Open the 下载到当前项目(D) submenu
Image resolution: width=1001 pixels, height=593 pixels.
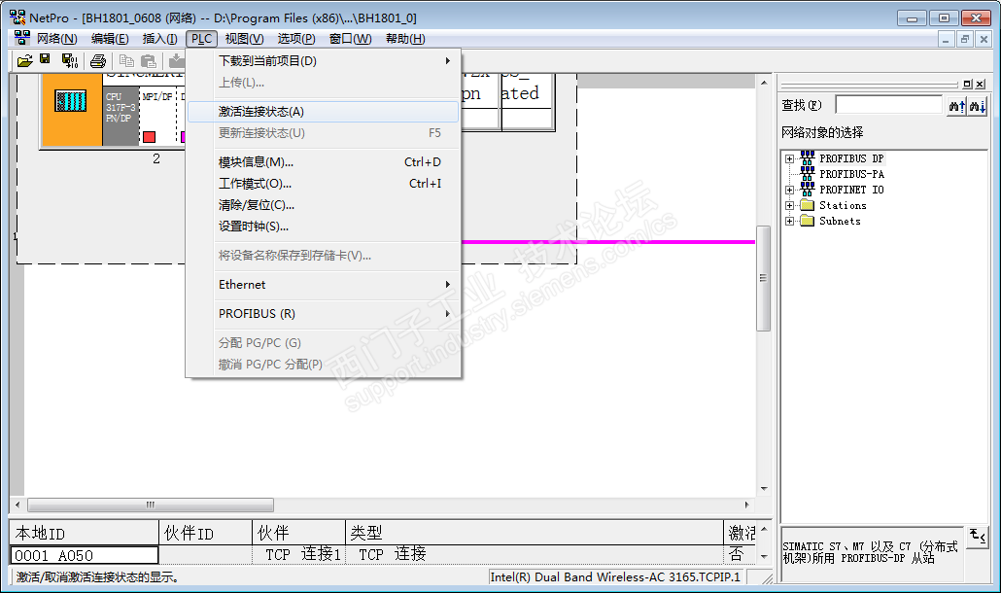(x=323, y=60)
